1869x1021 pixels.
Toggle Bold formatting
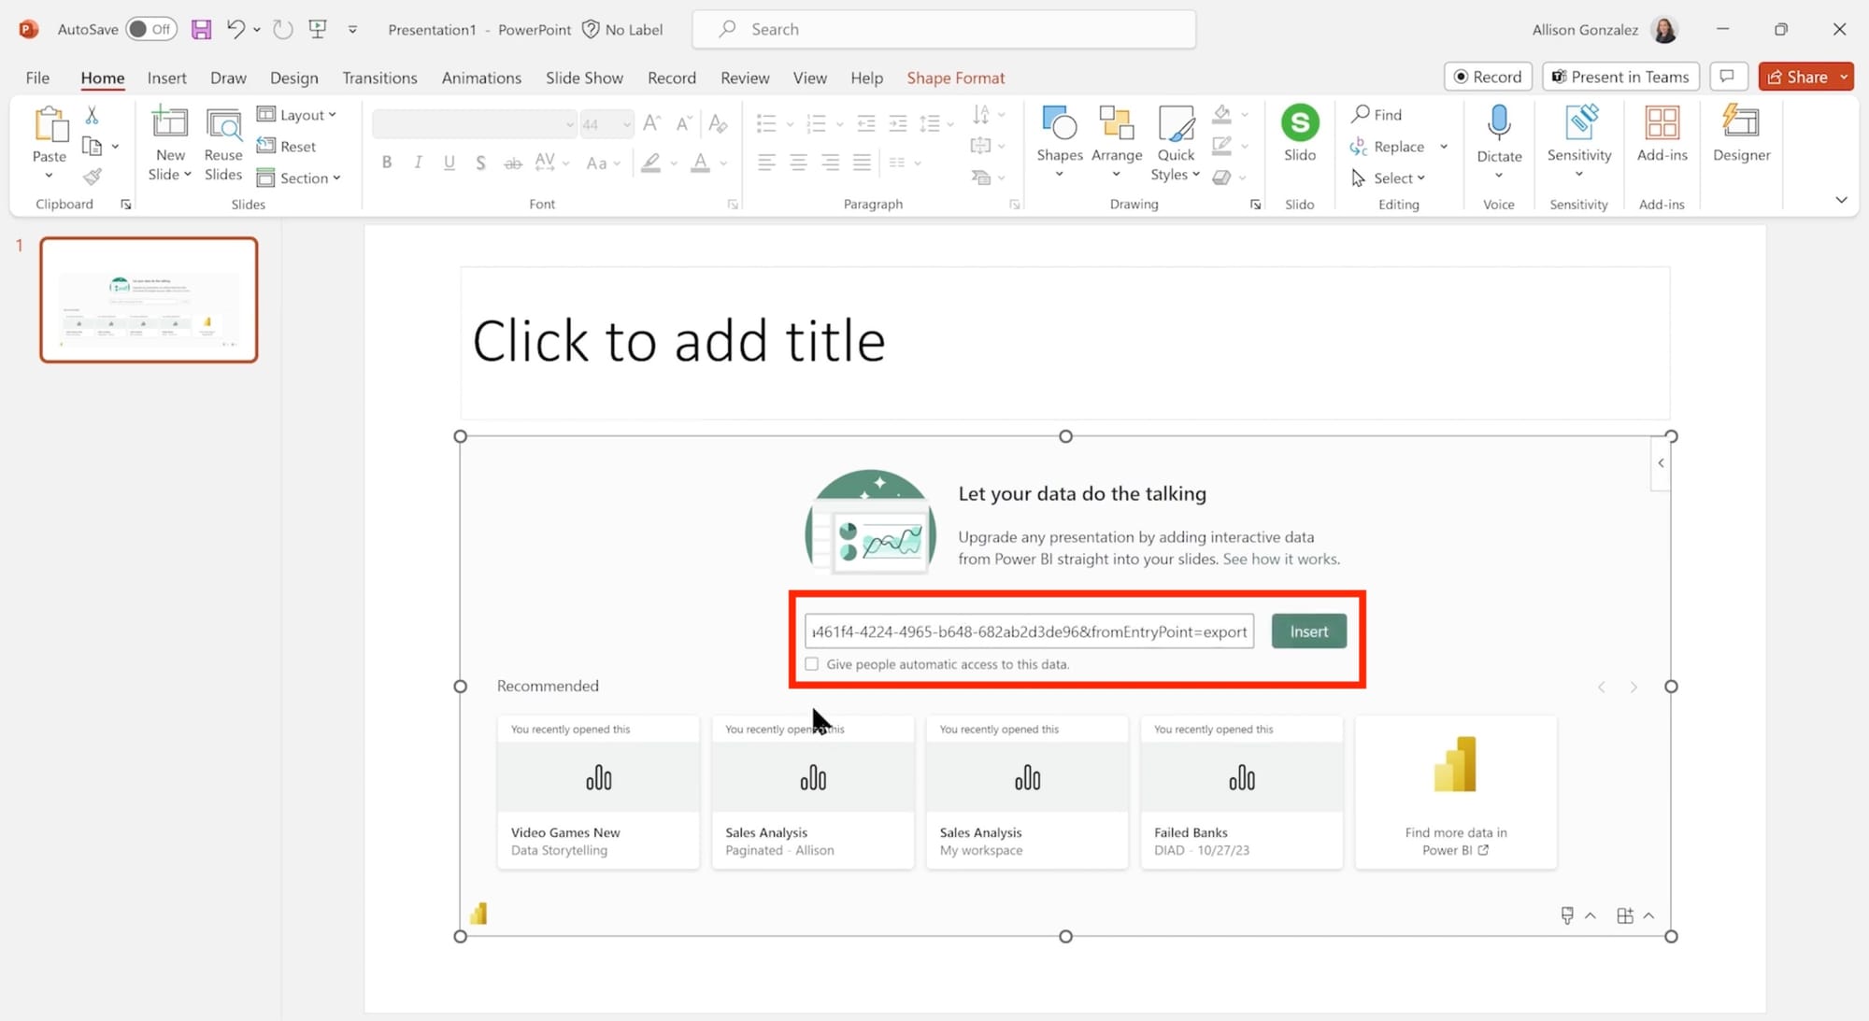click(386, 163)
